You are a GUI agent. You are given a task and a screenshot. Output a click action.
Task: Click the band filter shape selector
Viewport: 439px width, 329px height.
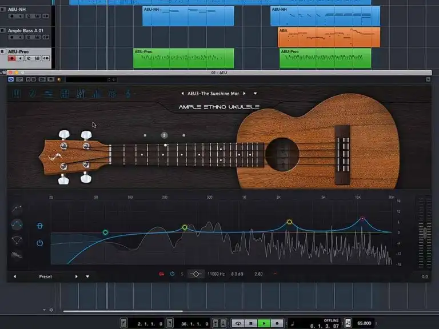coord(195,274)
